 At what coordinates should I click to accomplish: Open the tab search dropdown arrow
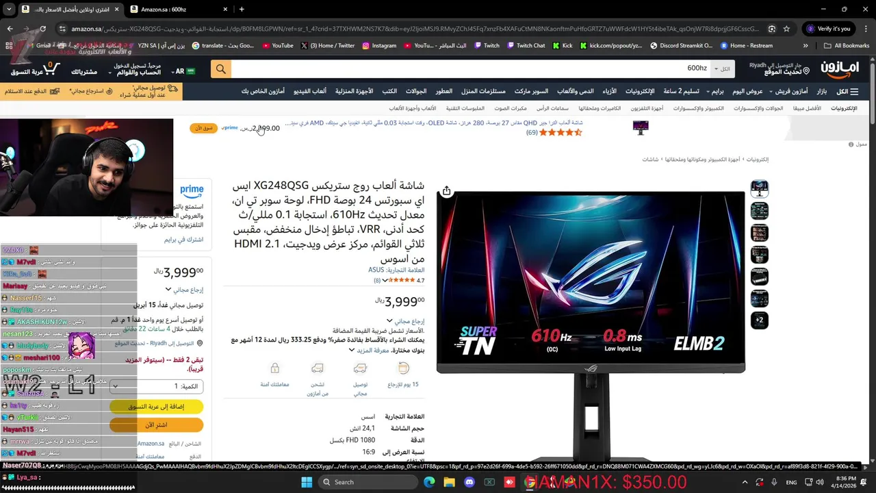[9, 9]
